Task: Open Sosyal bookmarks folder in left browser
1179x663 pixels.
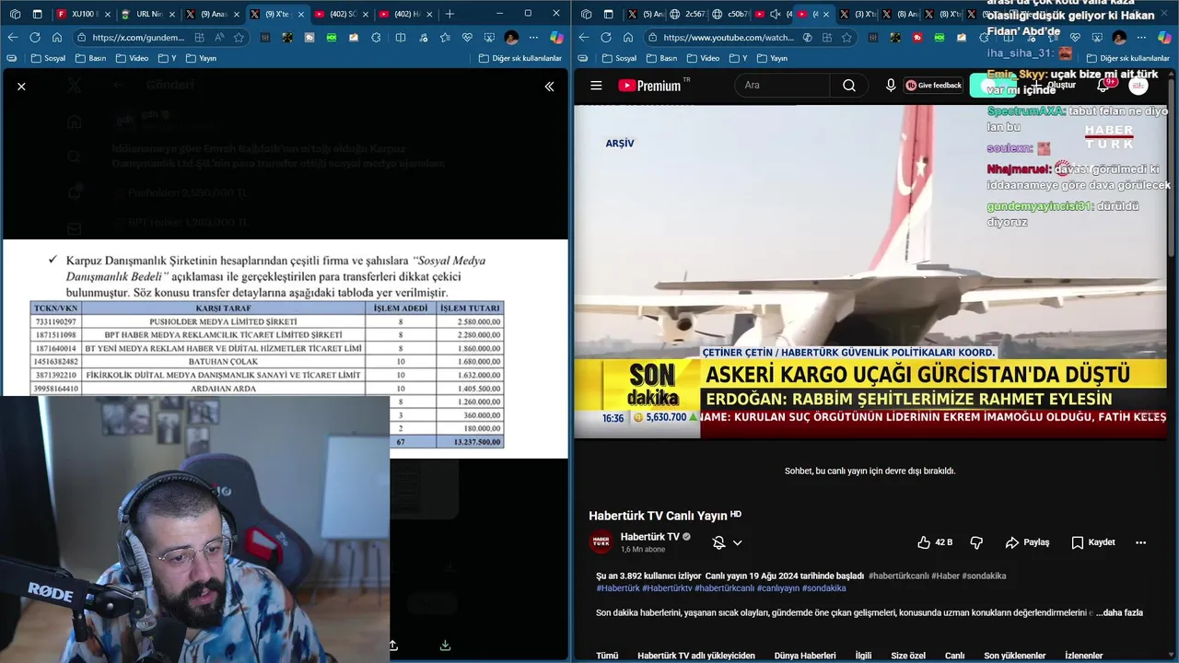Action: pyautogui.click(x=48, y=58)
